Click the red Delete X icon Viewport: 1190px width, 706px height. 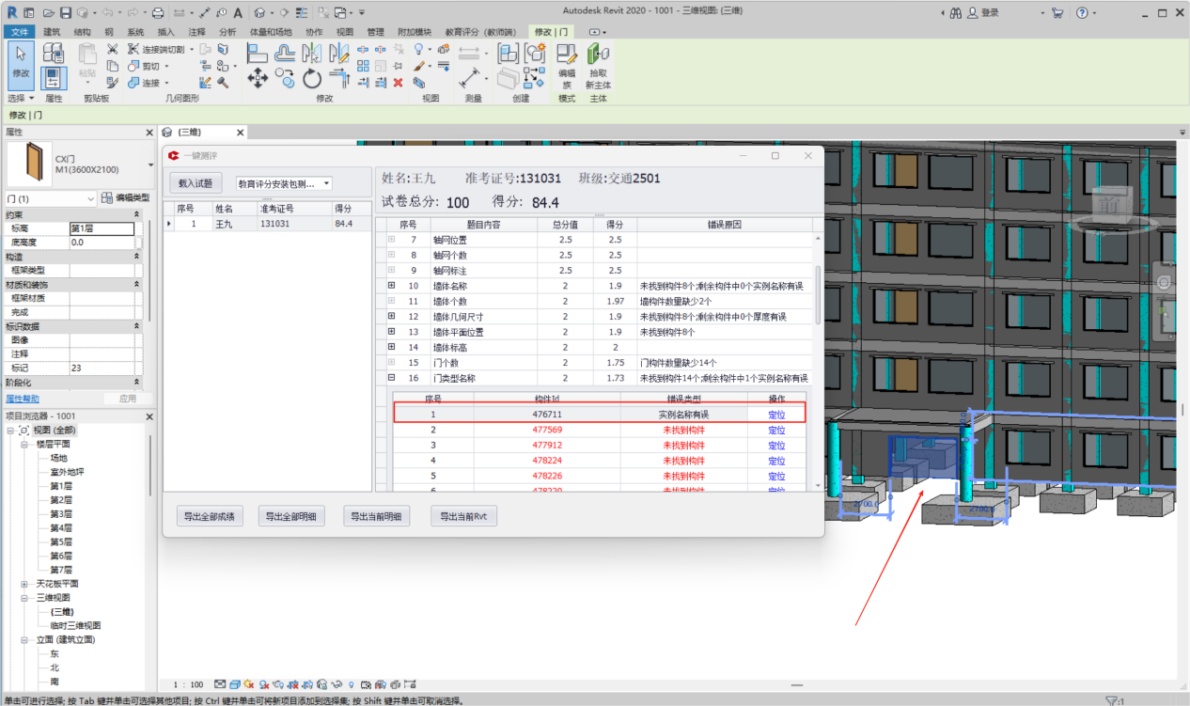tap(398, 83)
